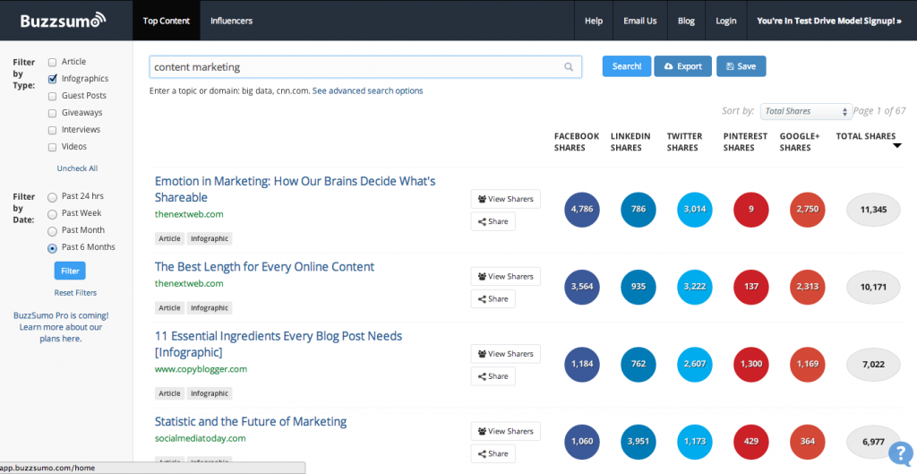Click Google+ shares circle showing 2,750
Image resolution: width=917 pixels, height=474 pixels.
click(x=808, y=210)
